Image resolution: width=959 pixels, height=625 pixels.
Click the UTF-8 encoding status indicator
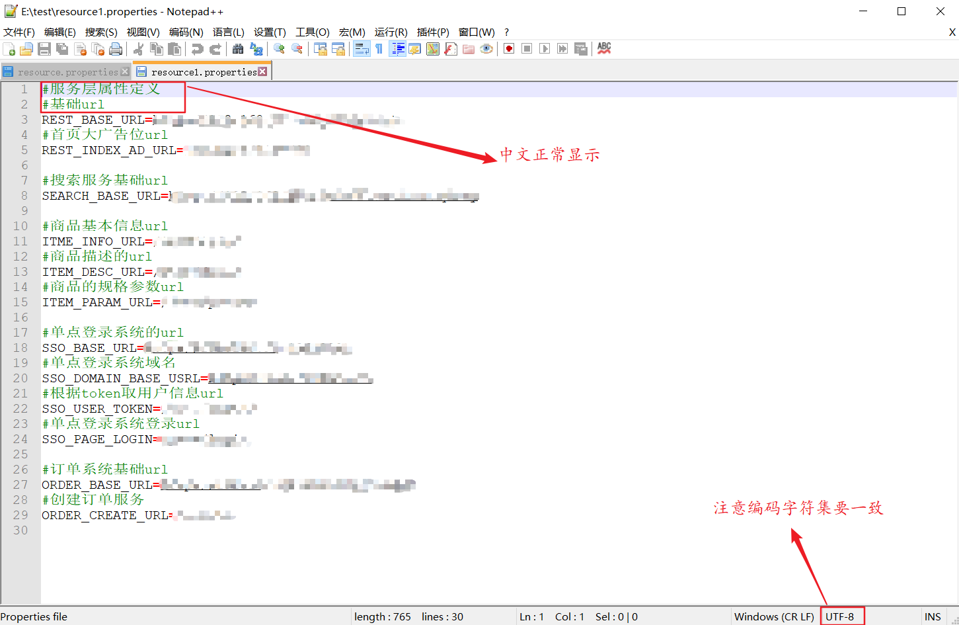pos(842,616)
